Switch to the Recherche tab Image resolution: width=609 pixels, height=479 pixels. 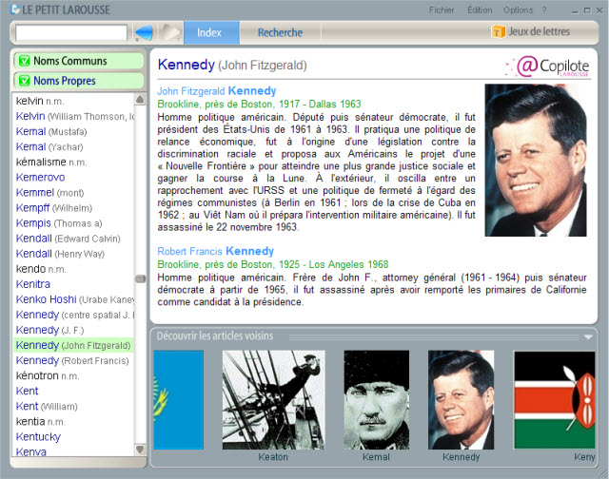(280, 33)
